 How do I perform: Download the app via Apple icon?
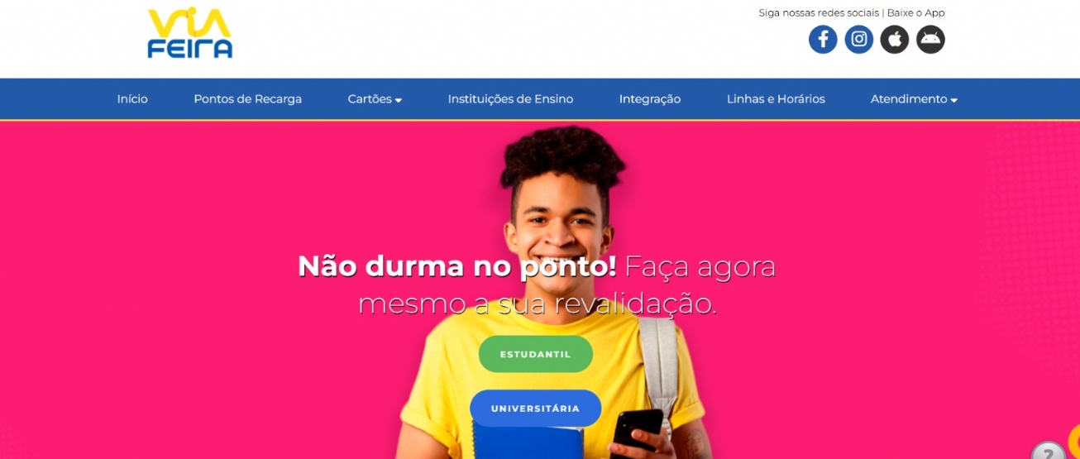click(895, 40)
